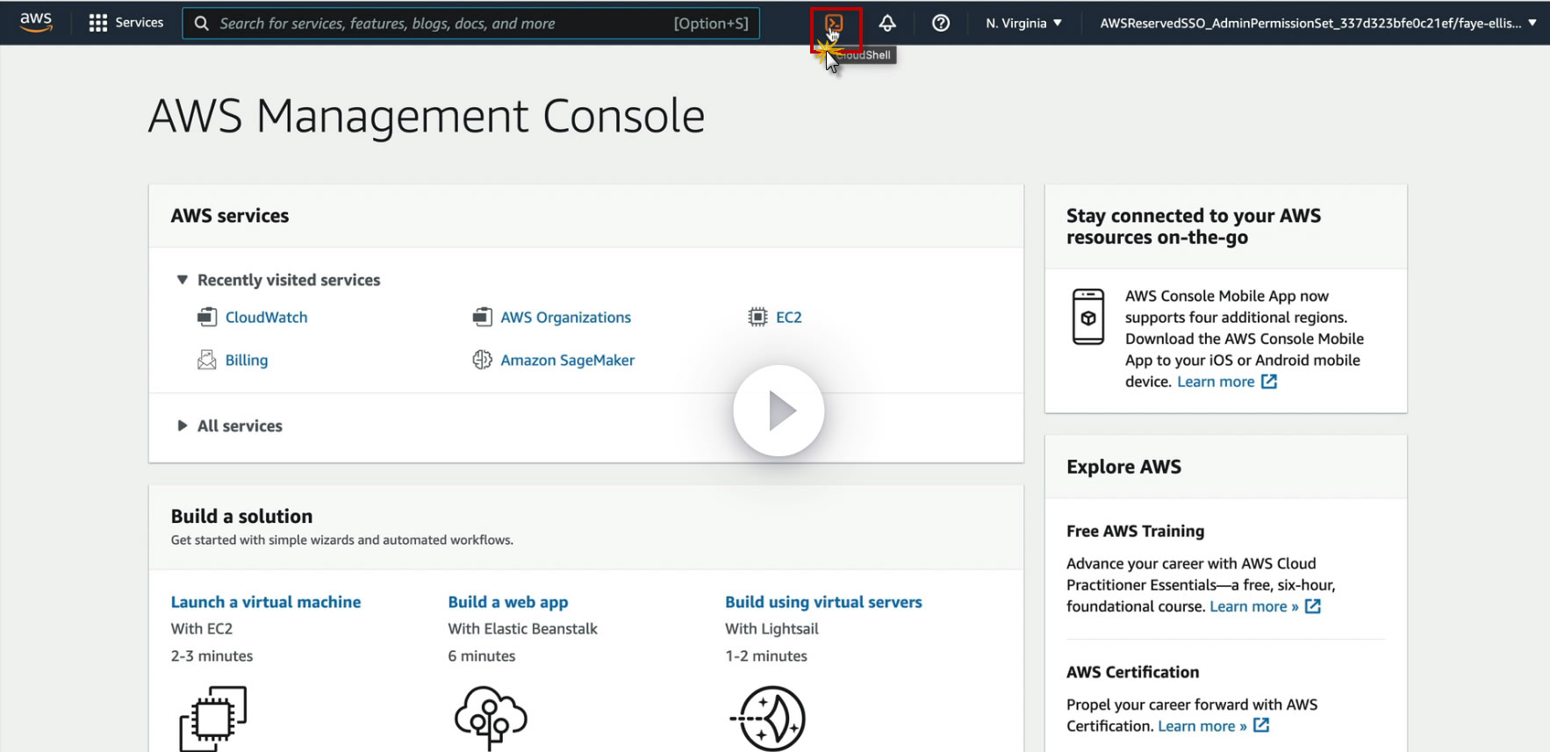Open the CloudShell terminal icon
This screenshot has width=1550, height=752.
(834, 24)
